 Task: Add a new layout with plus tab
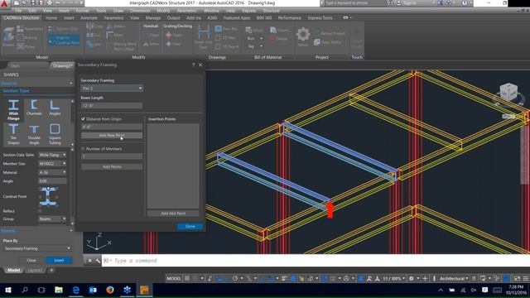[51, 271]
